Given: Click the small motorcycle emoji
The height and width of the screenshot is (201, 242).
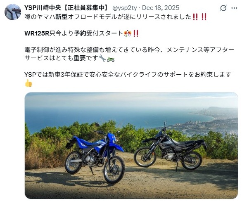Looking at the screenshot, I should click(111, 59).
